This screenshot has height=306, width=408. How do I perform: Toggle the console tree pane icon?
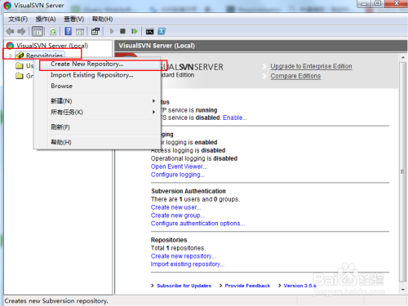[38, 32]
